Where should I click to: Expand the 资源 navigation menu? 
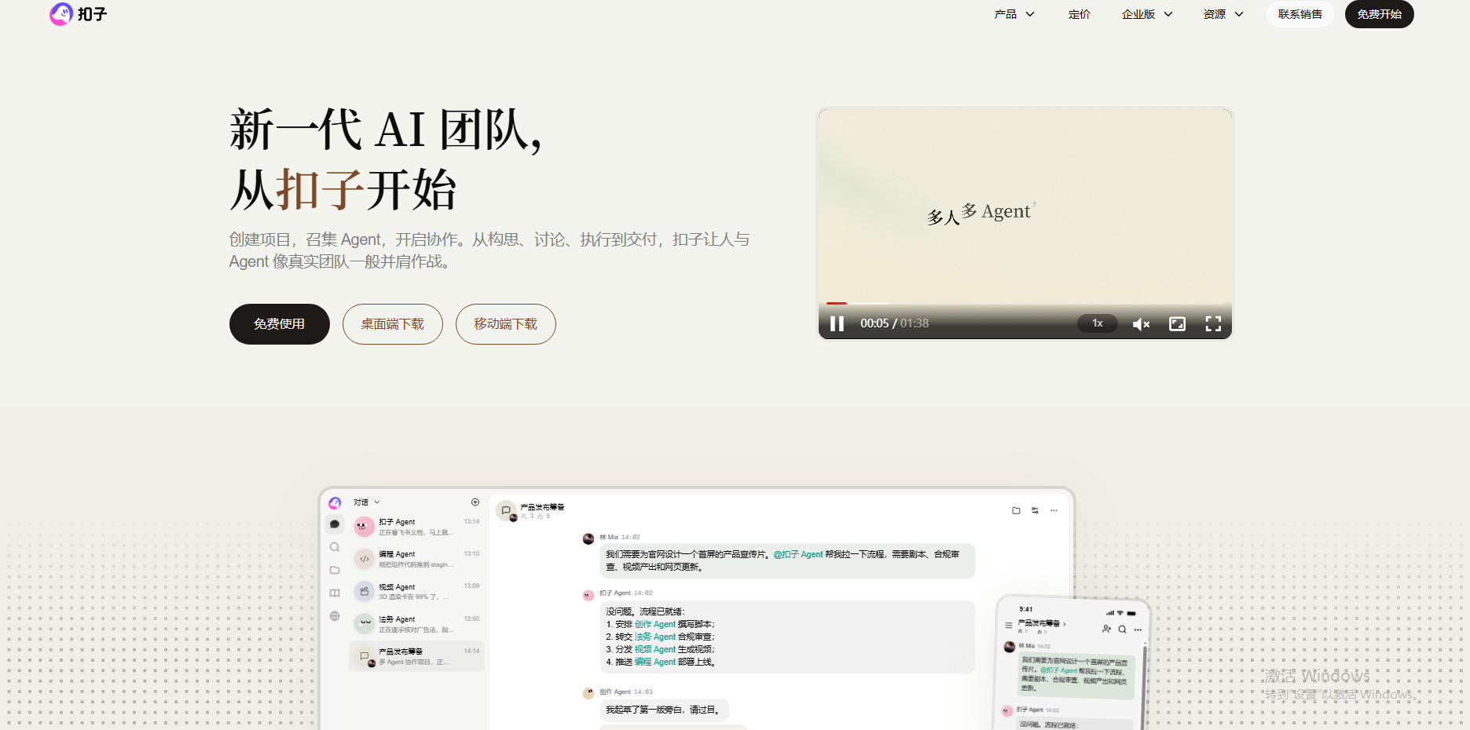click(1223, 14)
